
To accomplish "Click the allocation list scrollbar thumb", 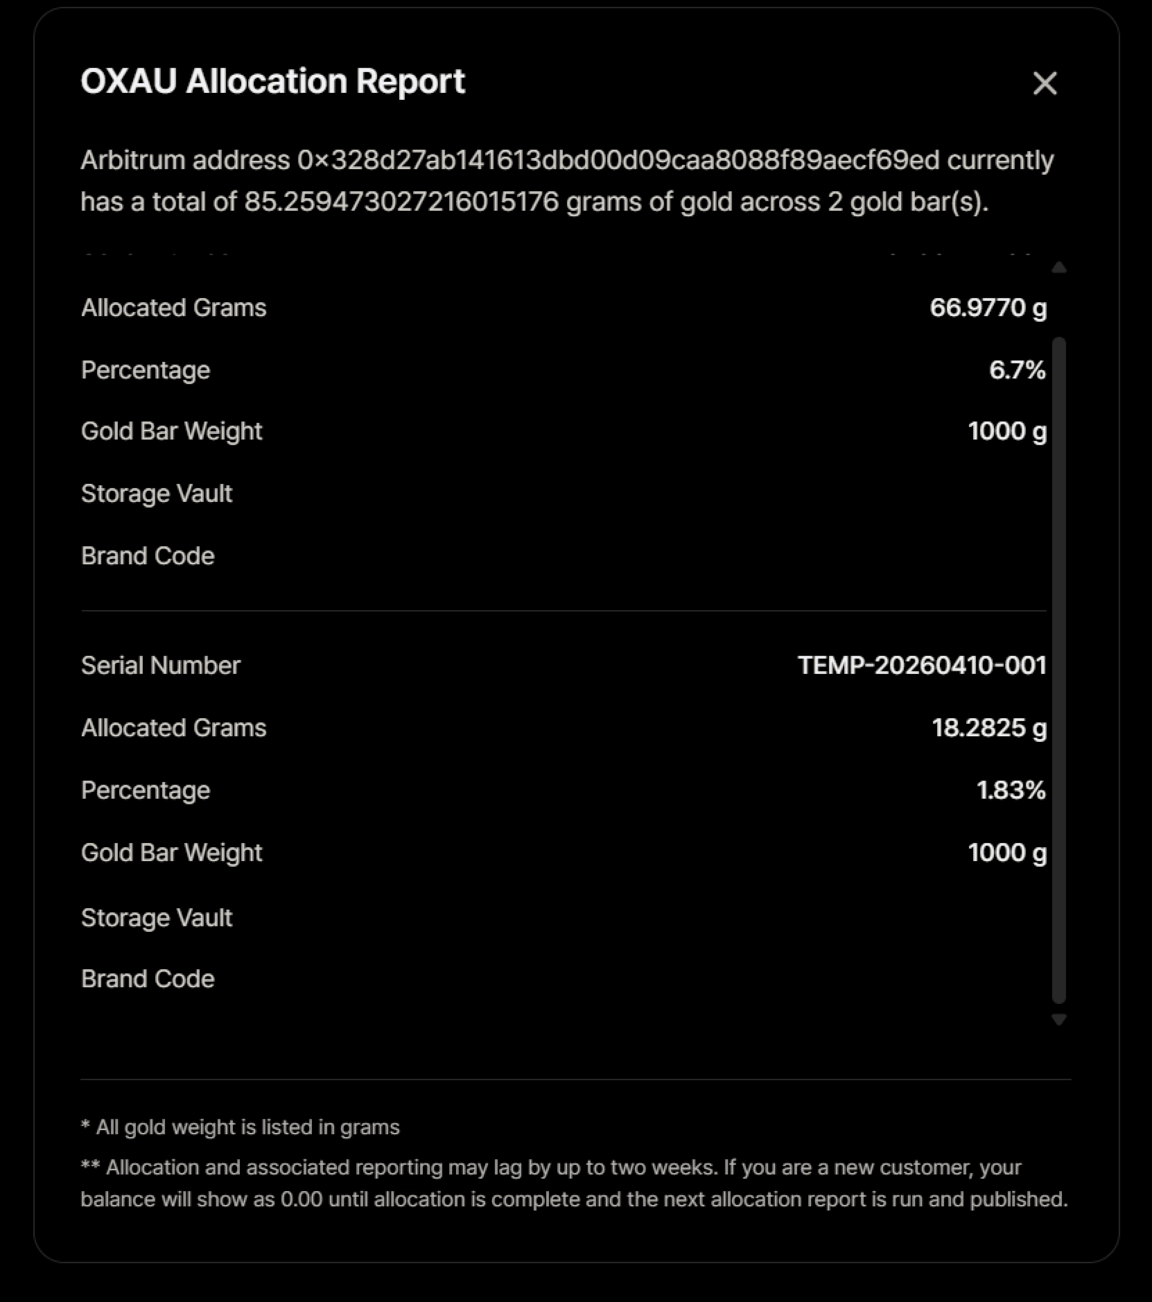I will pos(1058,670).
